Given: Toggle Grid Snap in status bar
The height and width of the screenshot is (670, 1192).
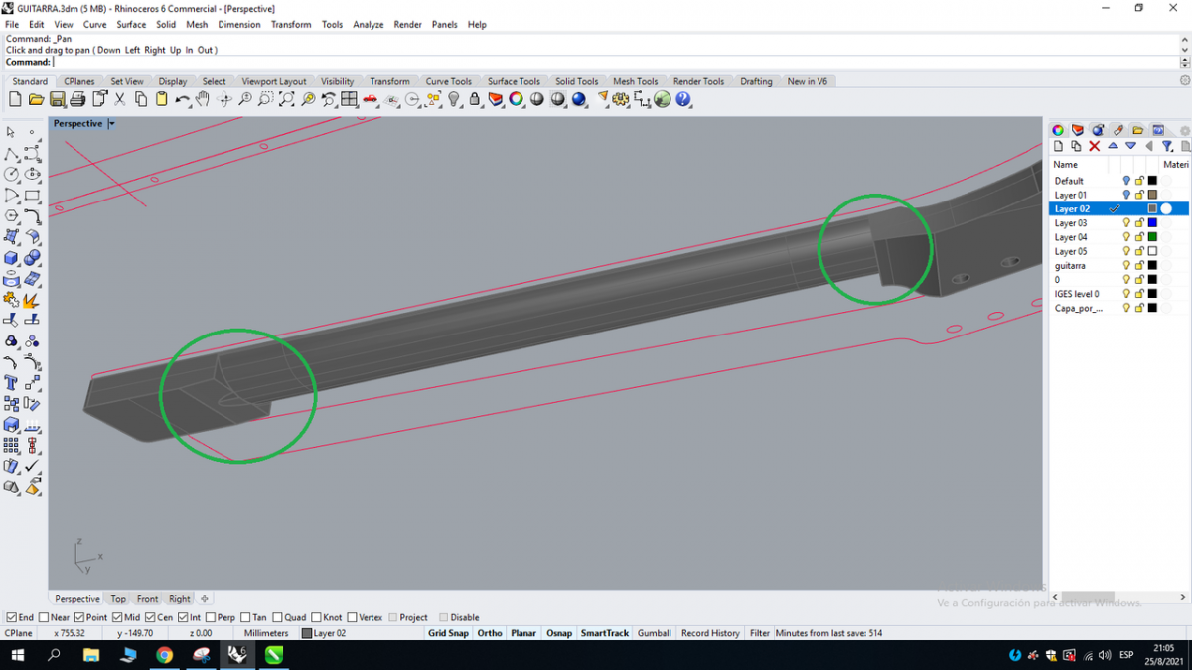Looking at the screenshot, I should click(448, 633).
